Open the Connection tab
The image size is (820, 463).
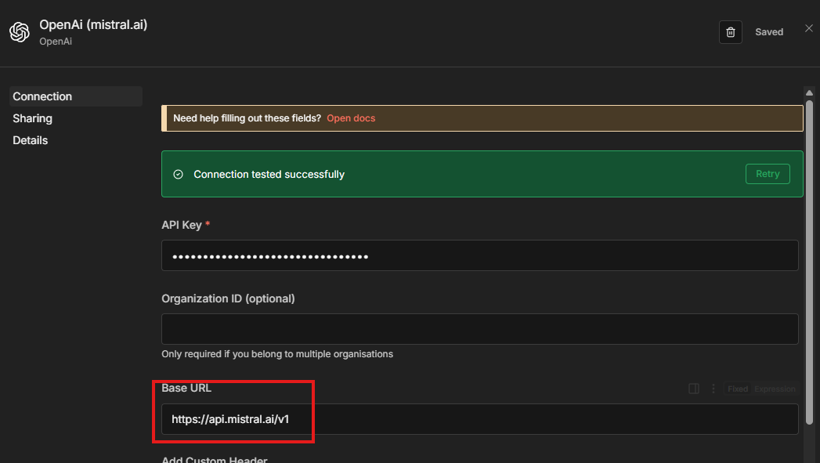[76, 96]
